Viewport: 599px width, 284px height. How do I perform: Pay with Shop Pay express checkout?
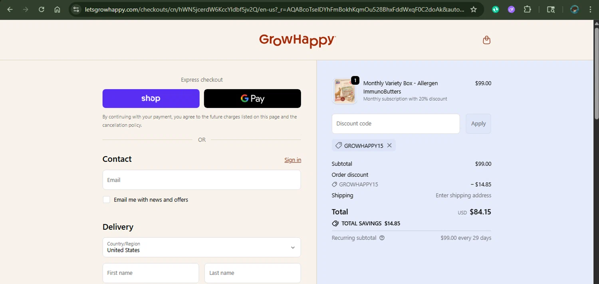click(x=151, y=98)
